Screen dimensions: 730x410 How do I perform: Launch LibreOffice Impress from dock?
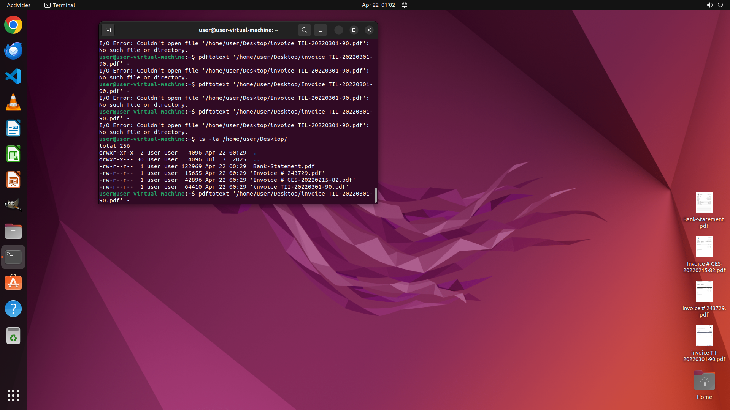pos(13,180)
